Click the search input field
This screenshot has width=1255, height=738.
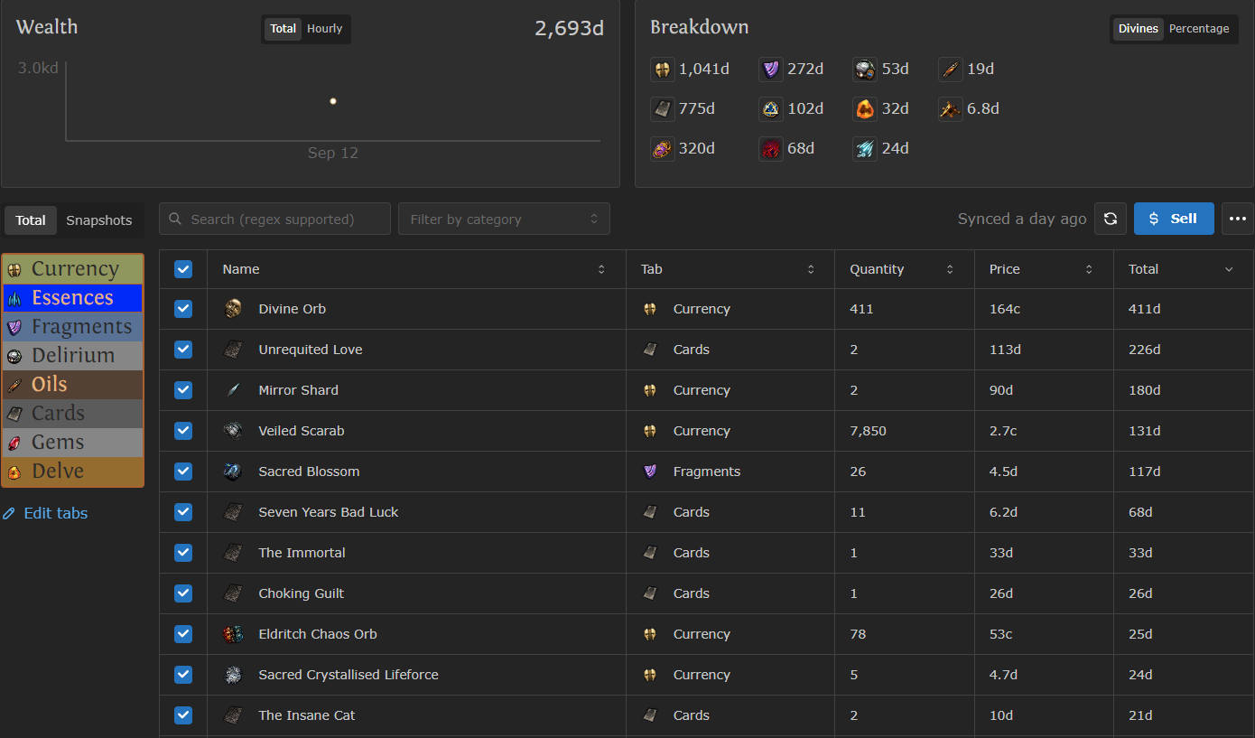[274, 219]
